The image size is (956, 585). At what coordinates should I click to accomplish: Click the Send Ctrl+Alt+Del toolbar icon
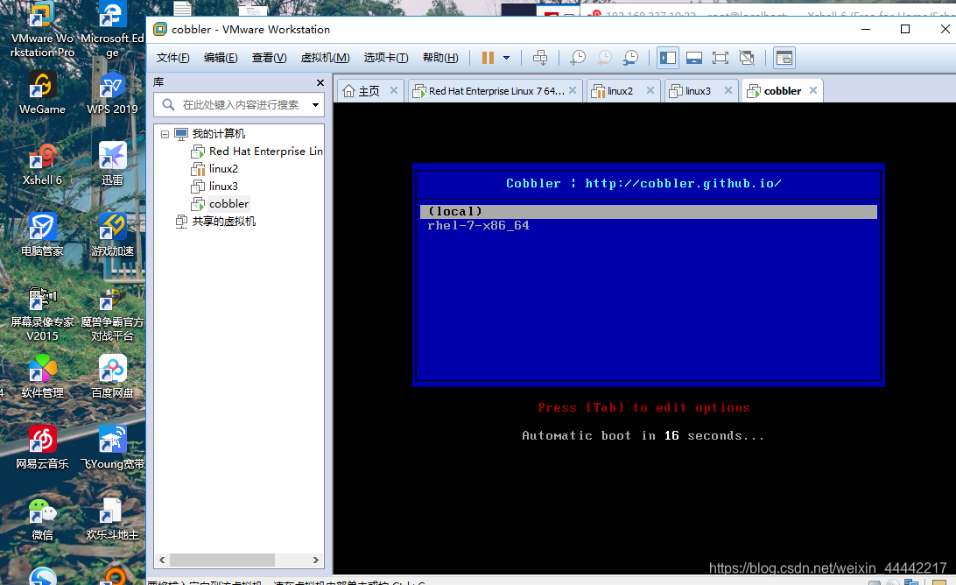[540, 58]
